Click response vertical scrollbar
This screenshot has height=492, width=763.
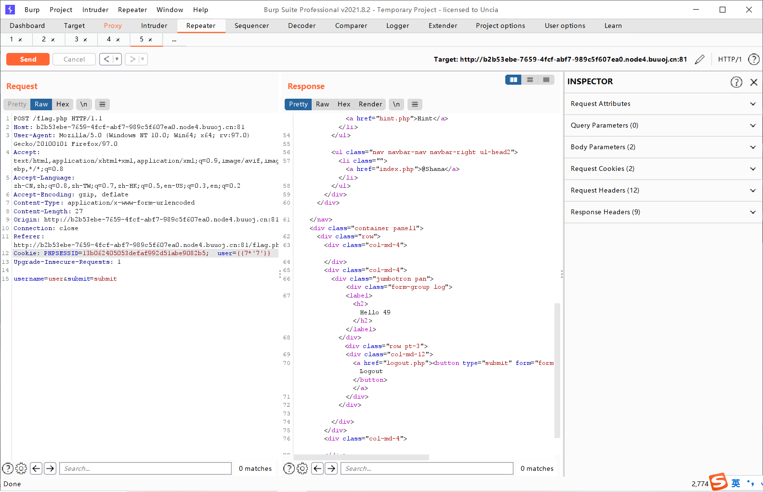click(x=557, y=371)
